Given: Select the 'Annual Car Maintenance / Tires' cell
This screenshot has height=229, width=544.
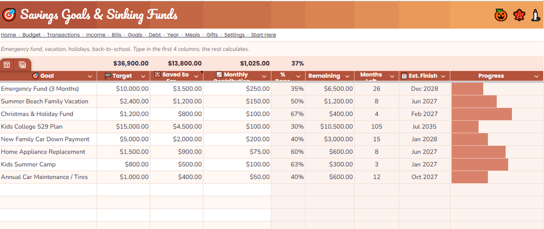Looking at the screenshot, I should pos(49,177).
